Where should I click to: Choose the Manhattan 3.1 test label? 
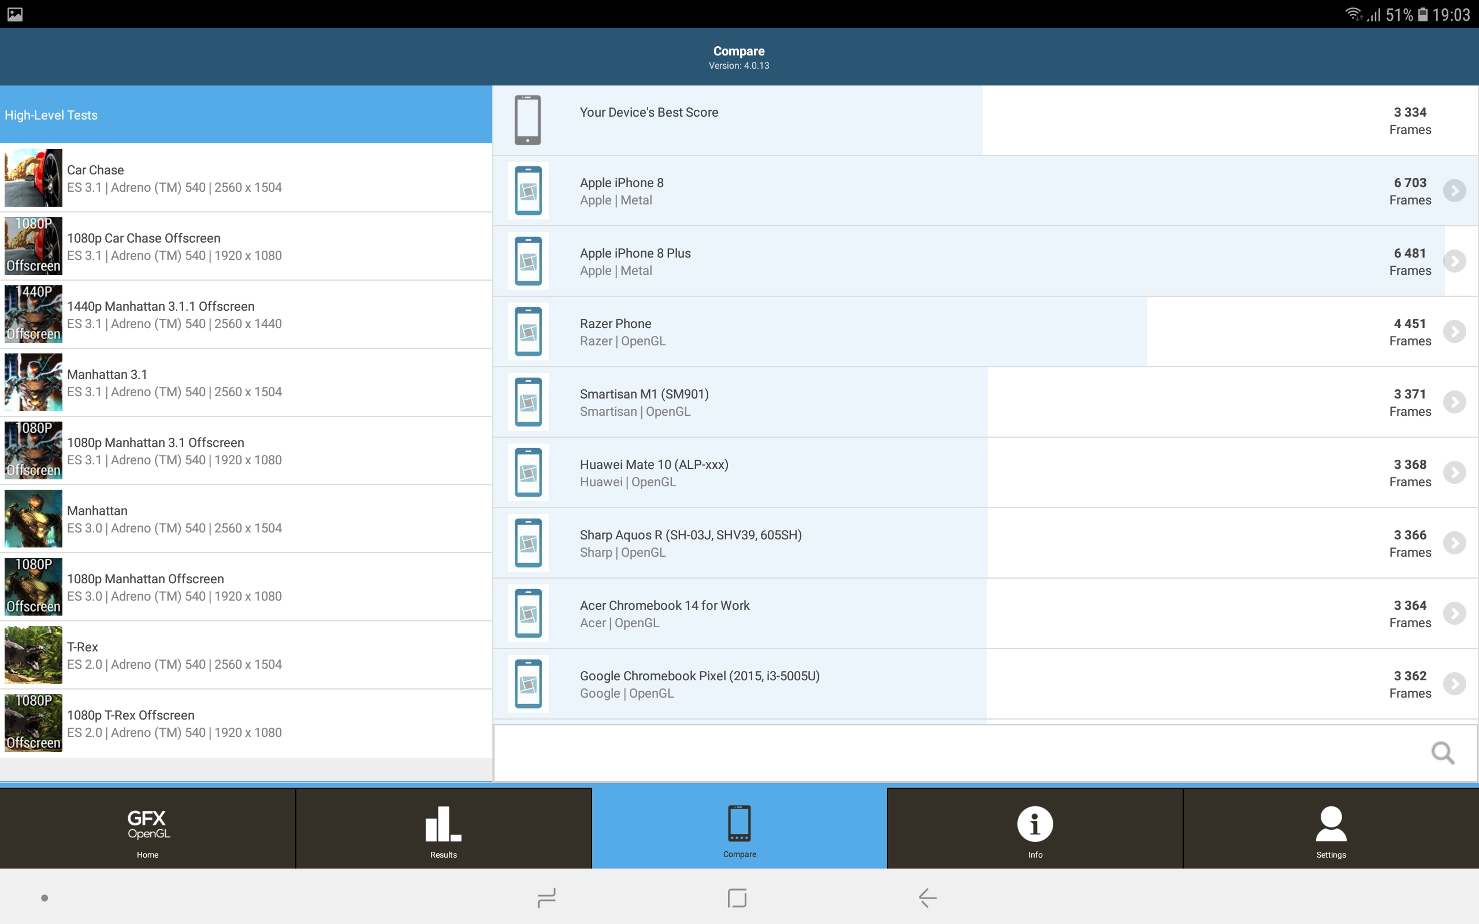coord(107,375)
